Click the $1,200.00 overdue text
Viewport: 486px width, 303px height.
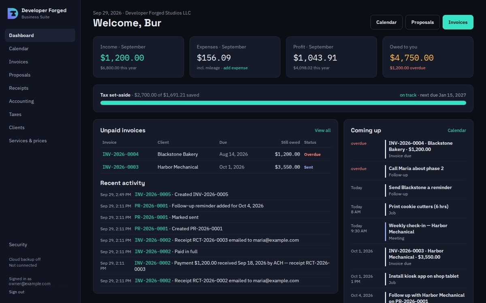407,68
